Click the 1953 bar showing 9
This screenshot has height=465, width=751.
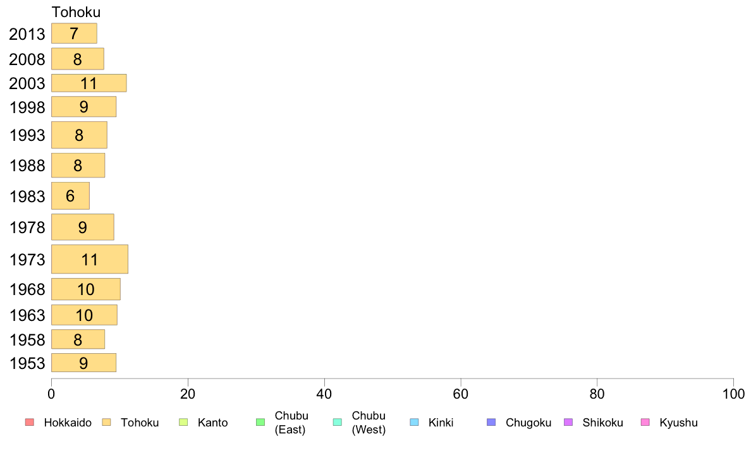coord(84,363)
